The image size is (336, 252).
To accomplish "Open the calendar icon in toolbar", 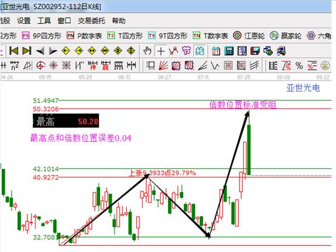I will tap(216, 51).
